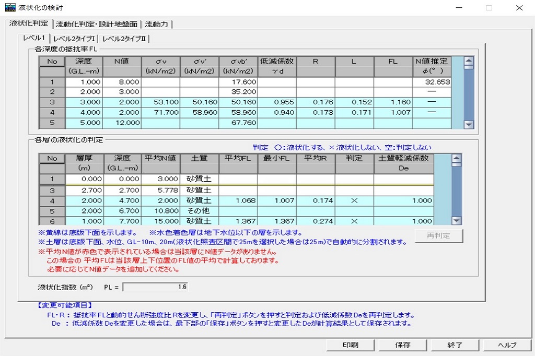Screen dimensions: 535x356
Task: Minimize the 液状化の検討 window
Action: point(459,7)
